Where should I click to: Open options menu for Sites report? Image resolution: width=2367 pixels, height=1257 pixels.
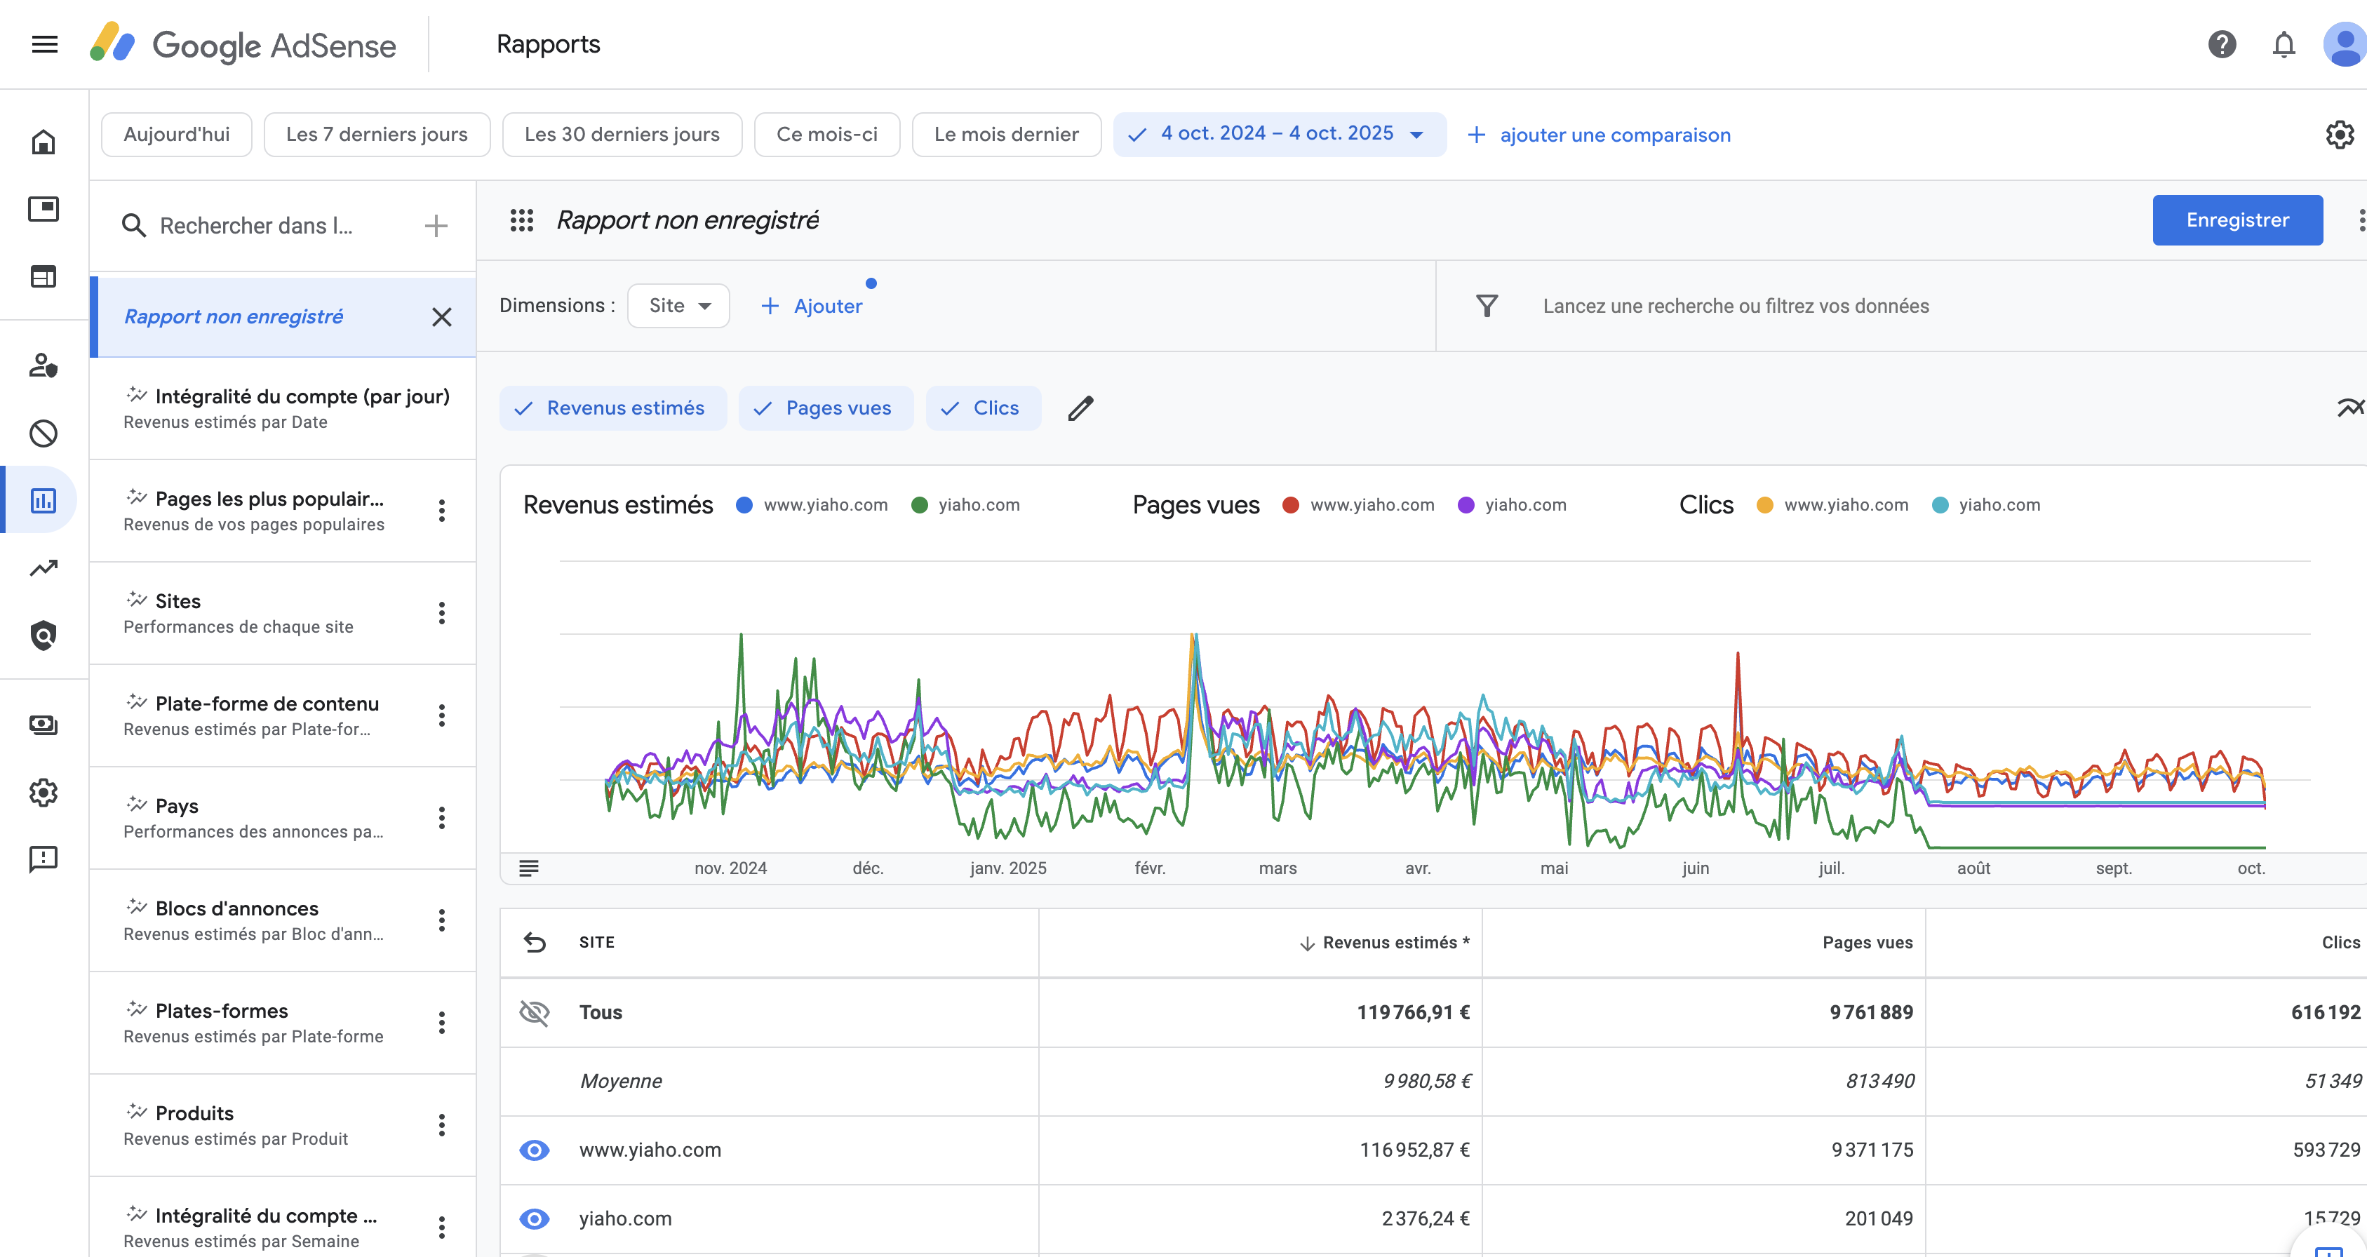442,613
